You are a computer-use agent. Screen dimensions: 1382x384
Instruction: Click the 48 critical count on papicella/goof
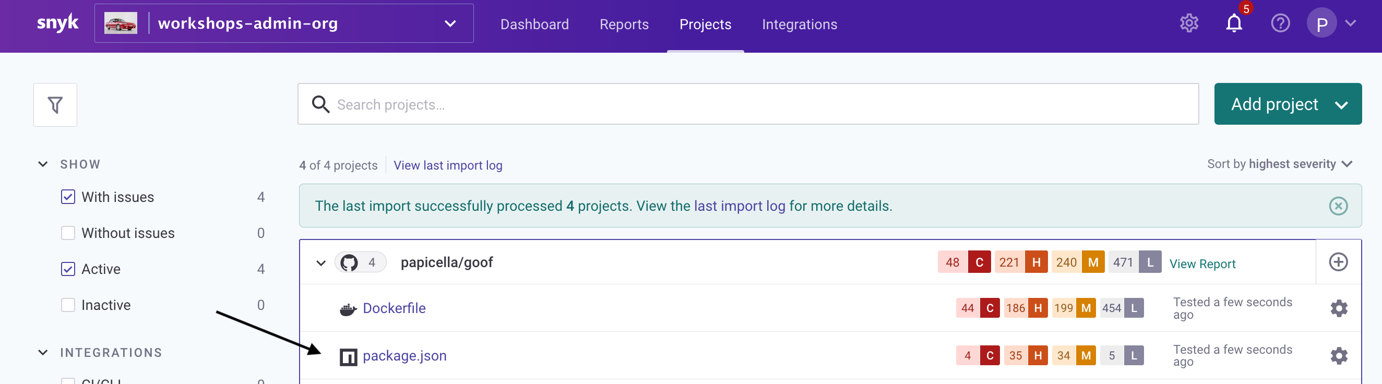[952, 263]
